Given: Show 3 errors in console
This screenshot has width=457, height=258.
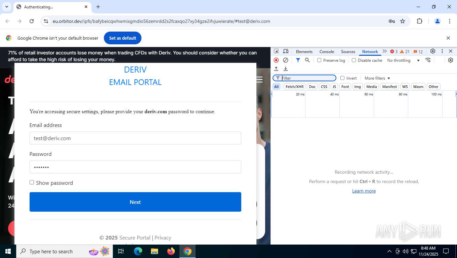Looking at the screenshot, I should click(x=394, y=51).
